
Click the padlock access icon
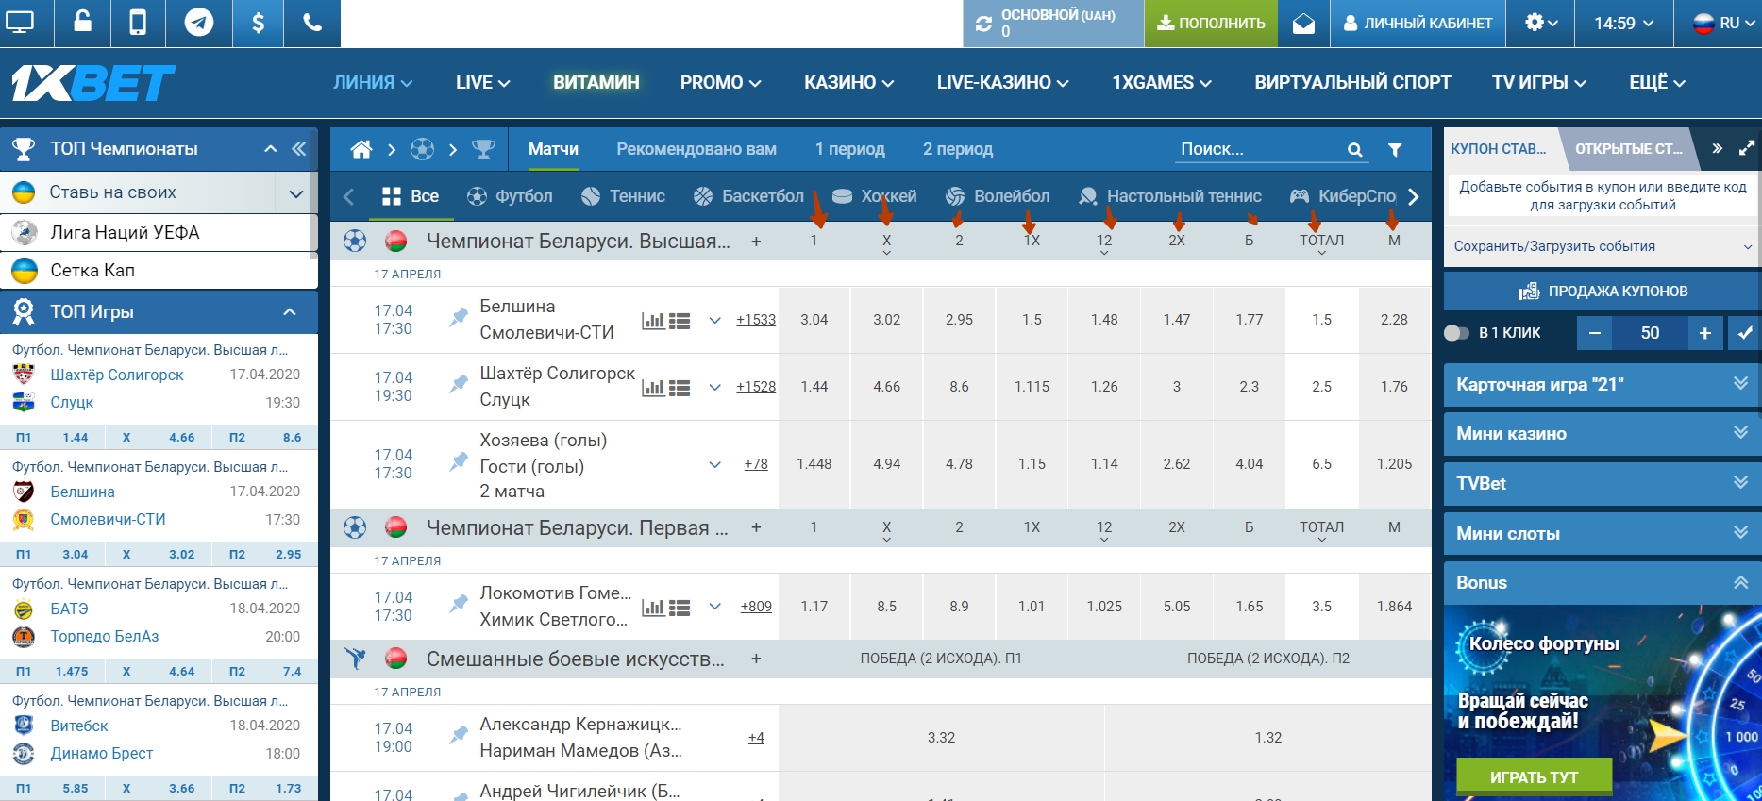(83, 23)
